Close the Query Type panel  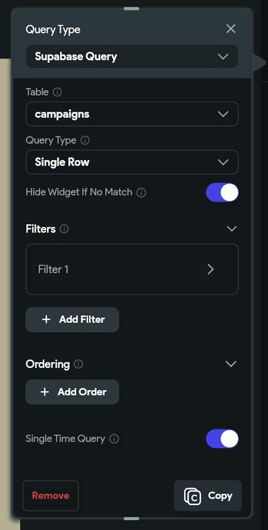231,29
